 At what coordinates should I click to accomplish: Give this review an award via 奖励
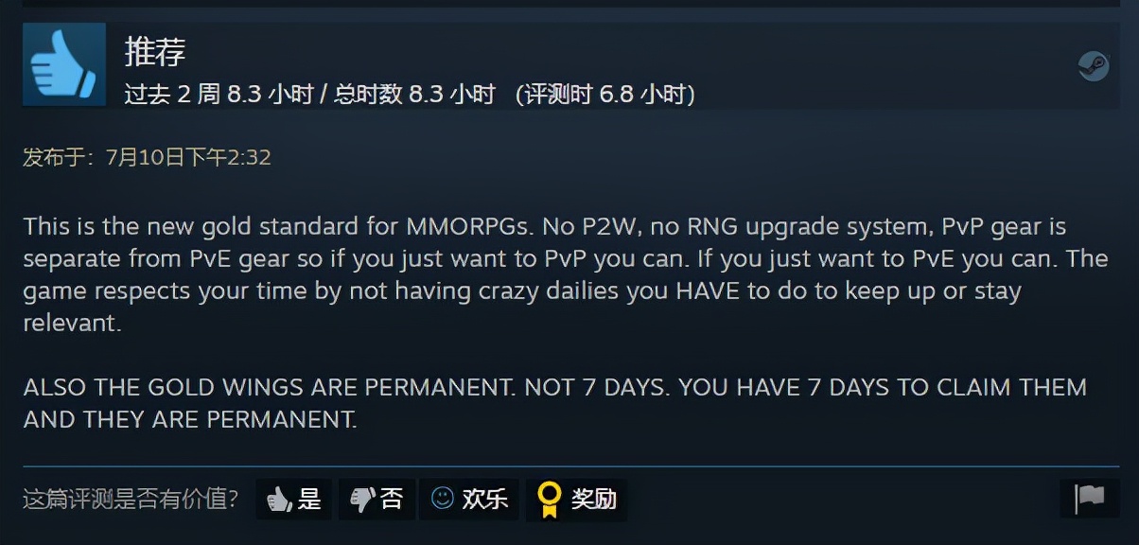[576, 499]
